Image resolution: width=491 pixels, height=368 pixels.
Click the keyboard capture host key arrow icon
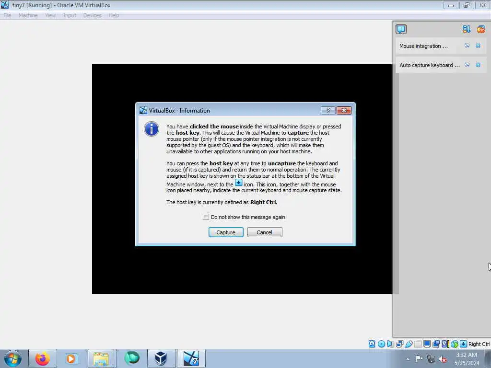point(464,344)
